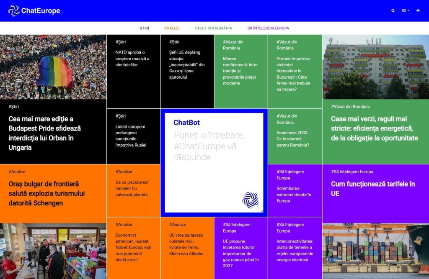Click the ChatEurope logo in header

coord(34,11)
